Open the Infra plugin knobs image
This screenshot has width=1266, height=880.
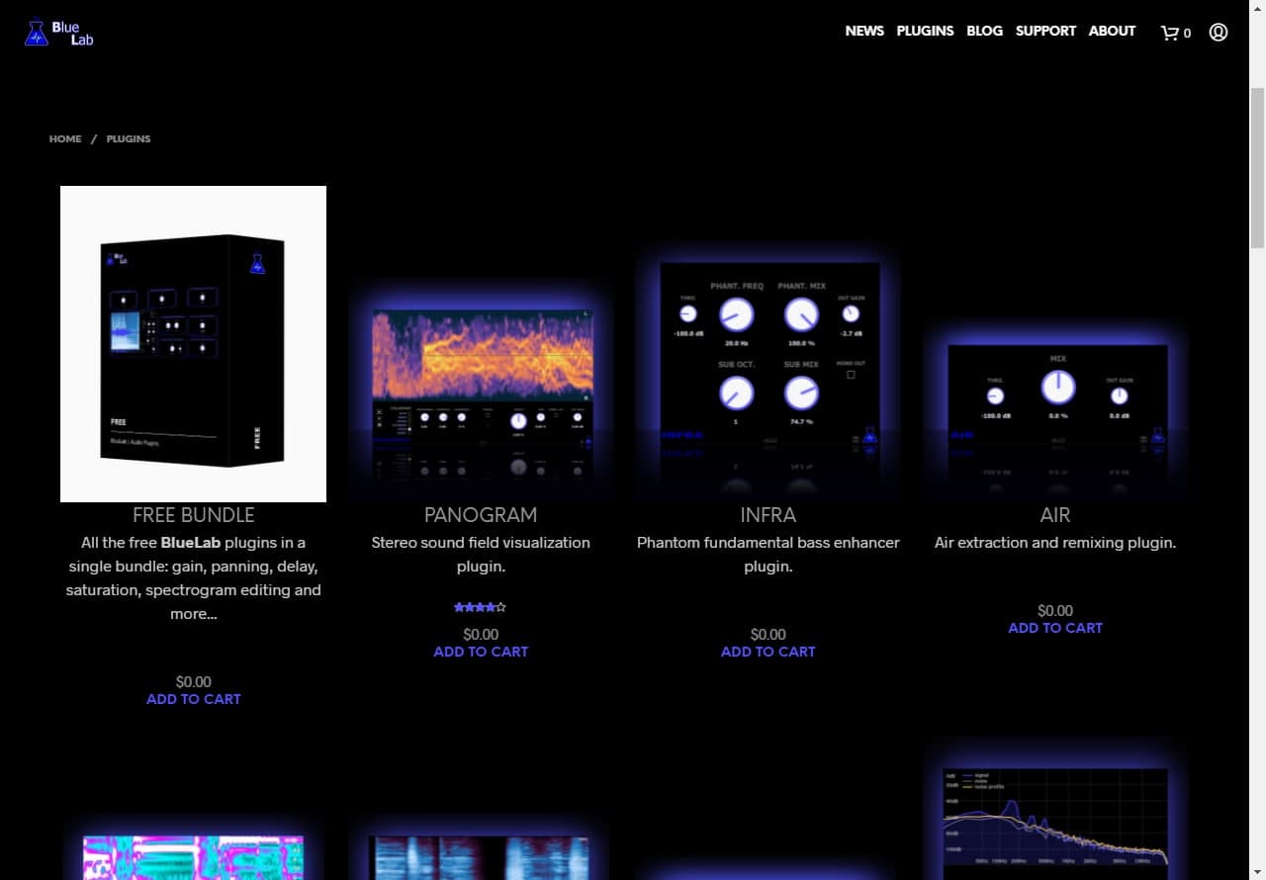[769, 373]
